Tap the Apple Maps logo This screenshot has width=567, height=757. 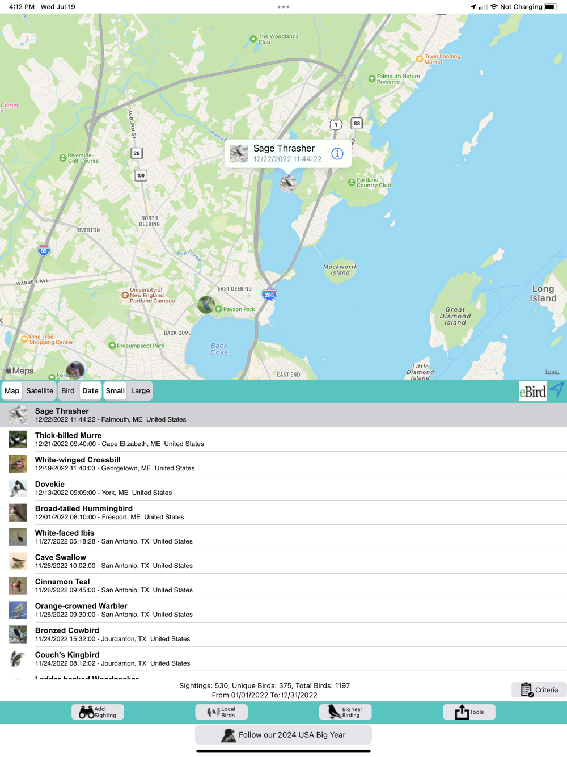[x=20, y=371]
